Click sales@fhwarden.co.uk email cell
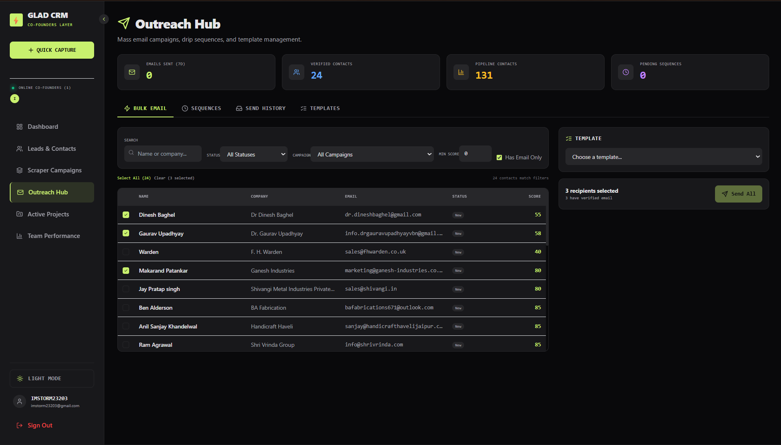This screenshot has width=781, height=445. pyautogui.click(x=375, y=252)
